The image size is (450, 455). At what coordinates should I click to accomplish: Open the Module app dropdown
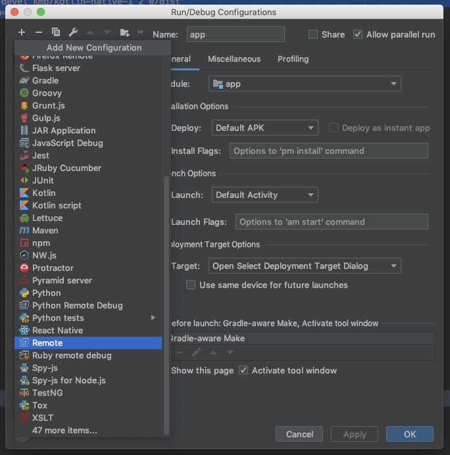click(x=305, y=84)
